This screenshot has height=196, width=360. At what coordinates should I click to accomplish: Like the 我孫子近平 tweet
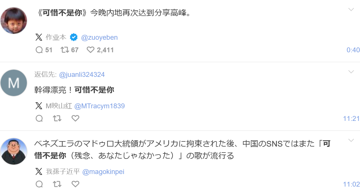click(75, 184)
